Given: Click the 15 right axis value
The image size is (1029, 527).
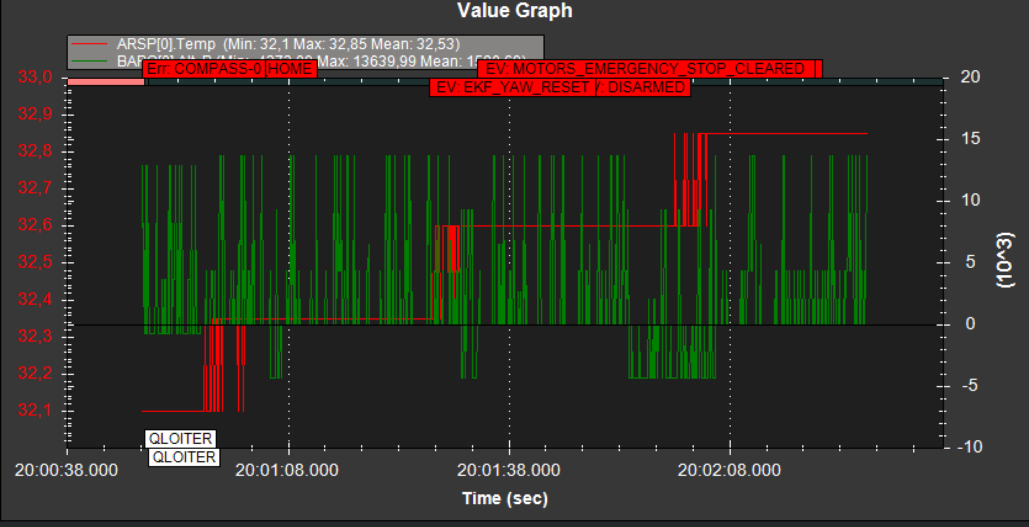Looking at the screenshot, I should (970, 139).
